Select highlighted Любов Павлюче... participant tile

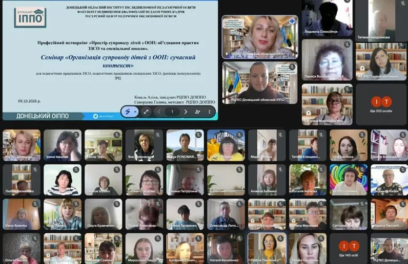tap(267, 249)
